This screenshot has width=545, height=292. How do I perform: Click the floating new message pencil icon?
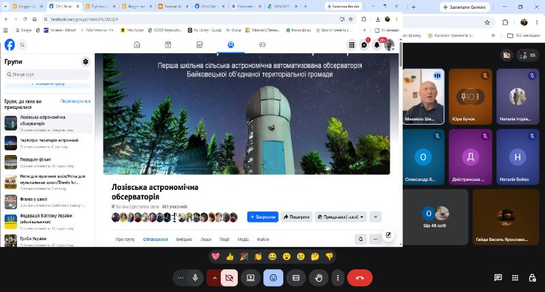(388, 235)
